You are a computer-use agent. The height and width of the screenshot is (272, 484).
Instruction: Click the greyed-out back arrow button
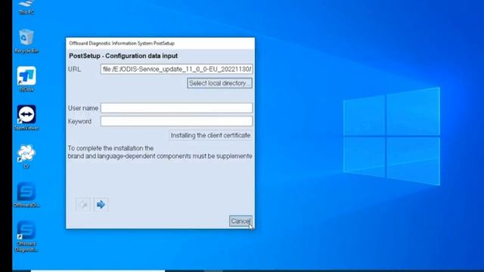[x=83, y=205]
